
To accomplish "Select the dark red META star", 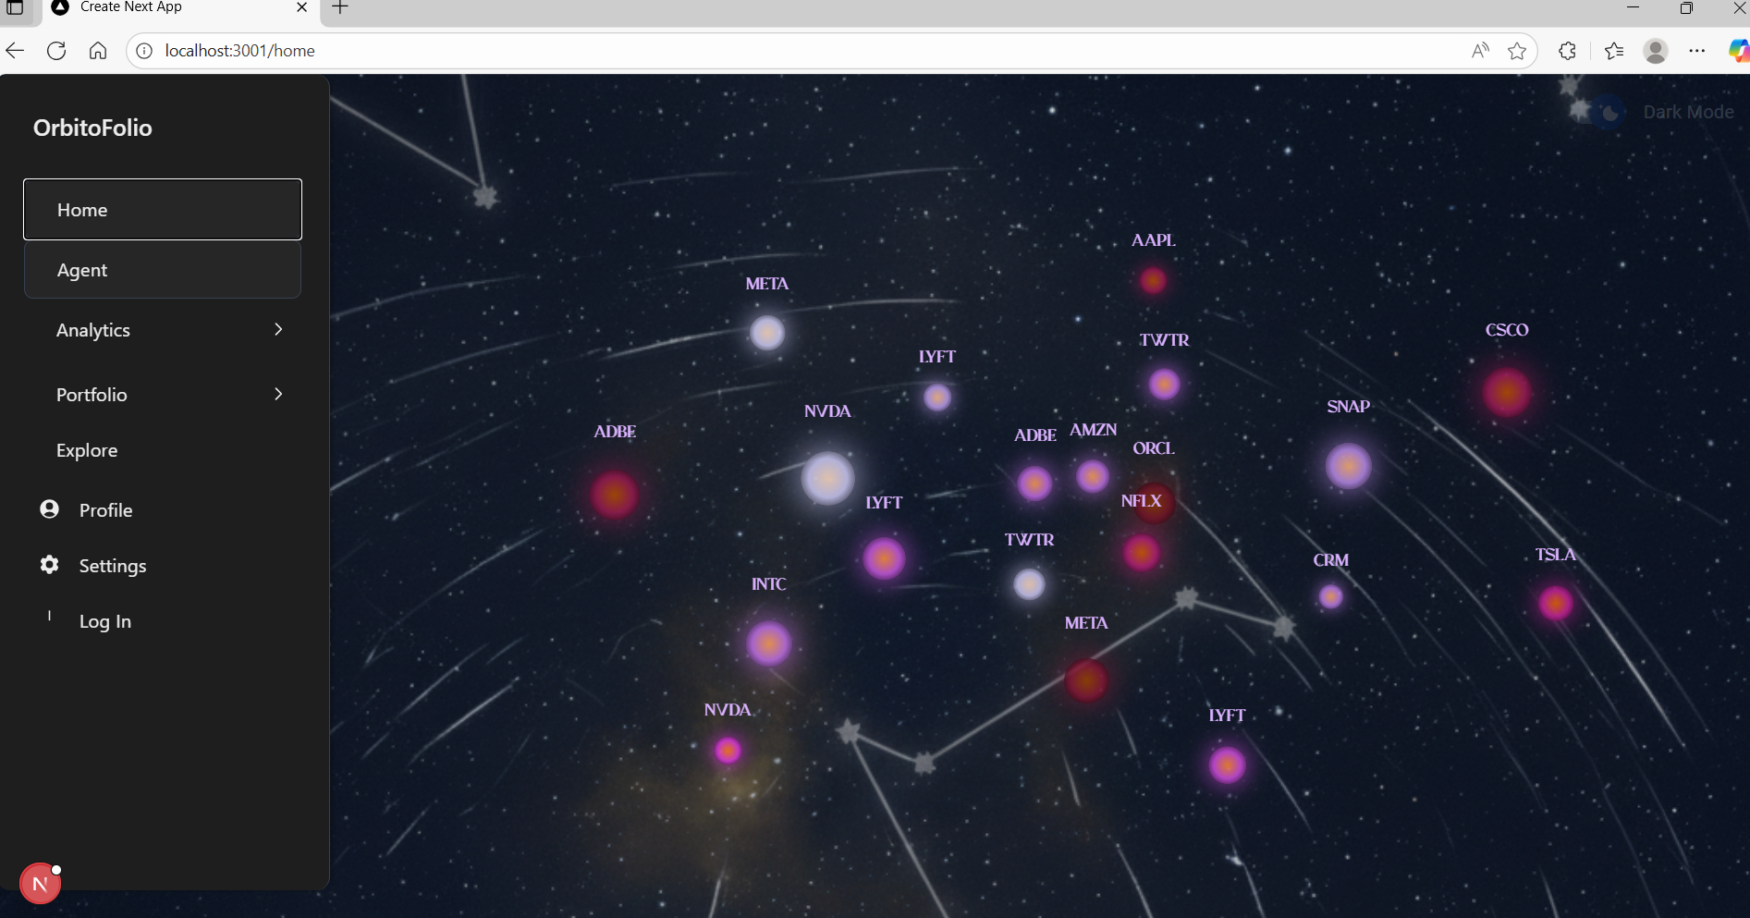I will tap(1086, 680).
